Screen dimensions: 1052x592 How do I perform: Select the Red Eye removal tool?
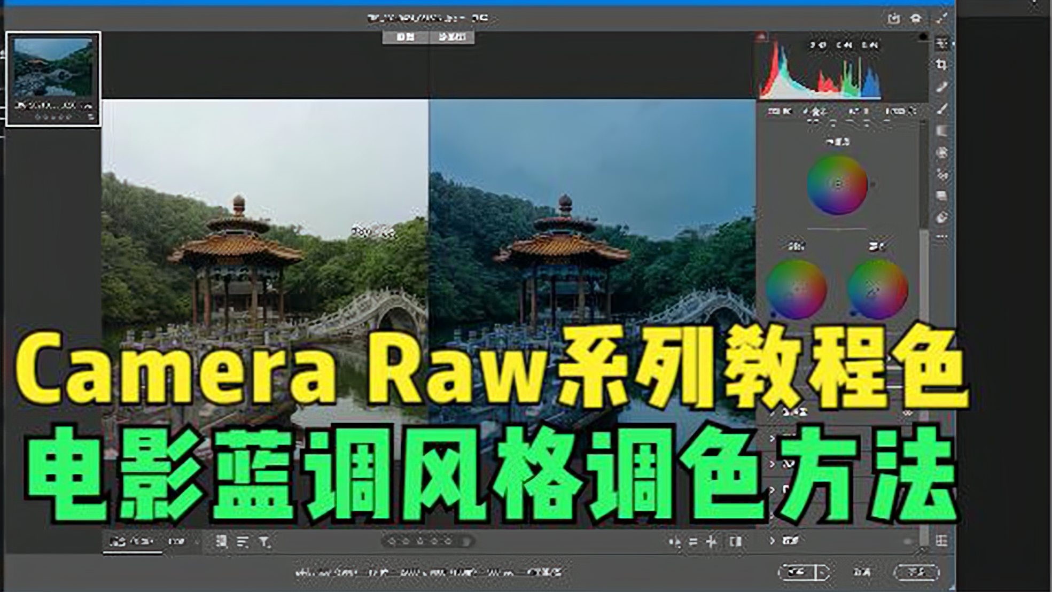942,175
